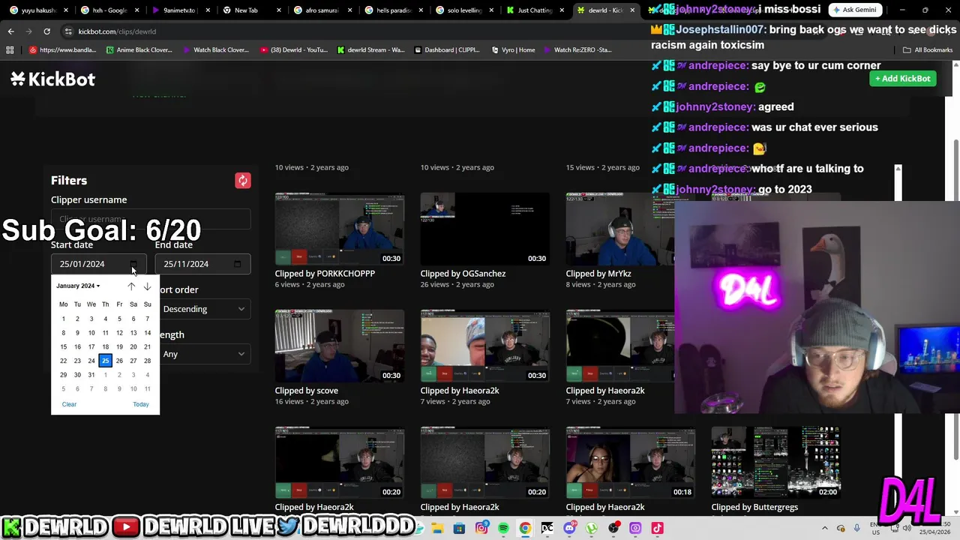Select January 15 in the calendar

point(63,346)
